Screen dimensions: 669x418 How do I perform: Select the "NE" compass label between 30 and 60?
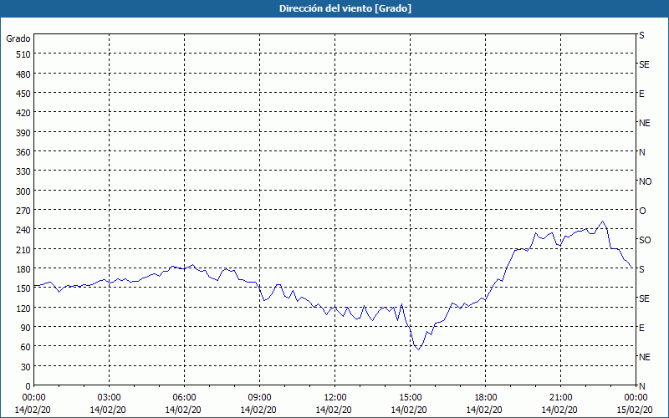coord(644,357)
